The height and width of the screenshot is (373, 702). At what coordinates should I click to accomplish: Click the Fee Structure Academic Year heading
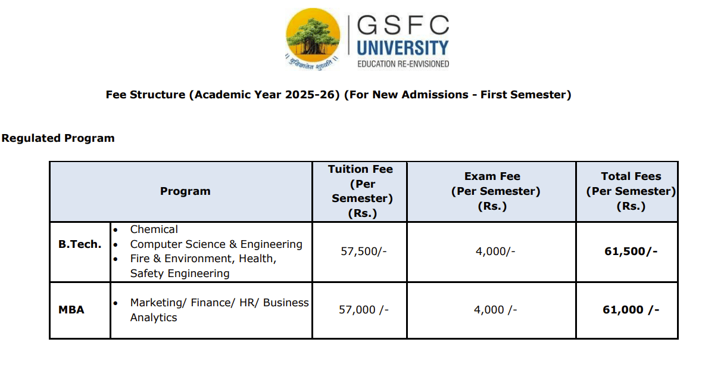(338, 95)
